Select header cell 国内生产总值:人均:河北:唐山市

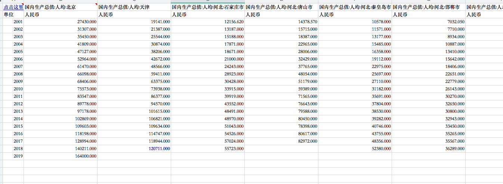point(281,7)
